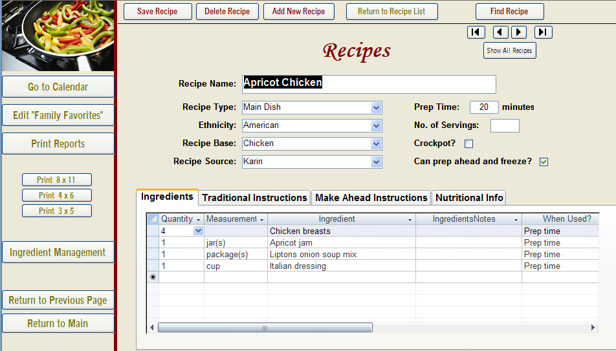Click the When Used? column header
The width and height of the screenshot is (616, 351).
pos(560,219)
